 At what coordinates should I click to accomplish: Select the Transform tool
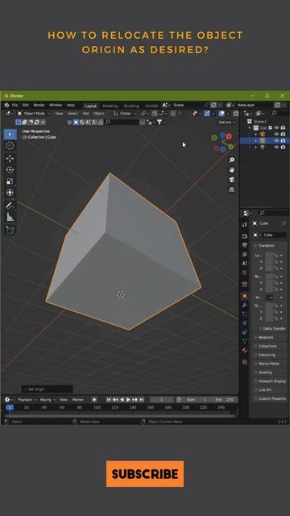[x=10, y=193]
